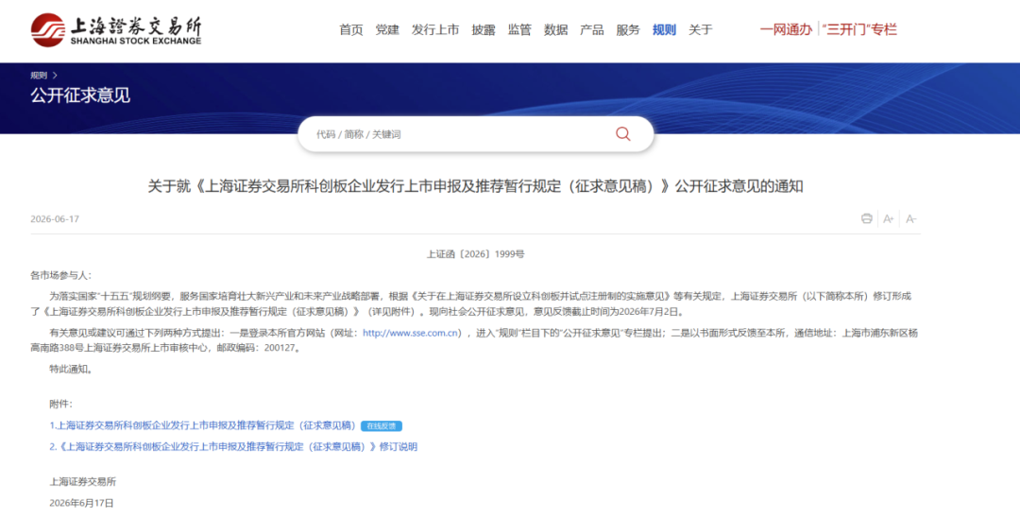Click the Shanghai Stock Exchange logo
The width and height of the screenshot is (1020, 518).
[x=116, y=30]
